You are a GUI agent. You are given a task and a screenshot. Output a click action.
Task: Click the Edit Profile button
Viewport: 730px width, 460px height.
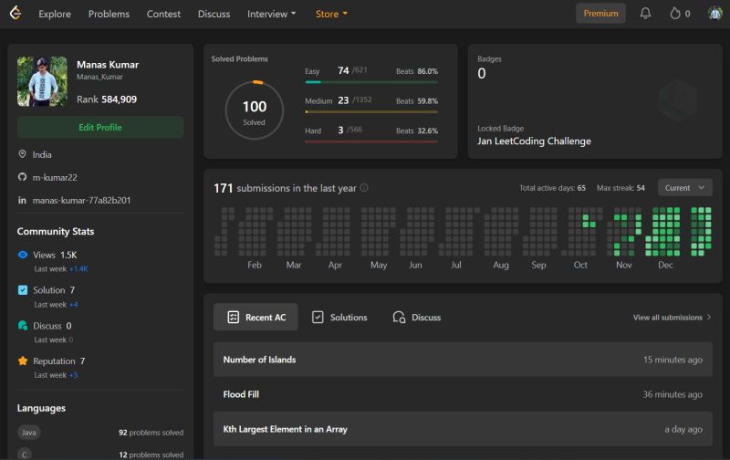(x=100, y=127)
